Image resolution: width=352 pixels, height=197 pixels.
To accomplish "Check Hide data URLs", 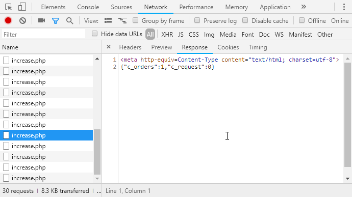I will coord(95,34).
